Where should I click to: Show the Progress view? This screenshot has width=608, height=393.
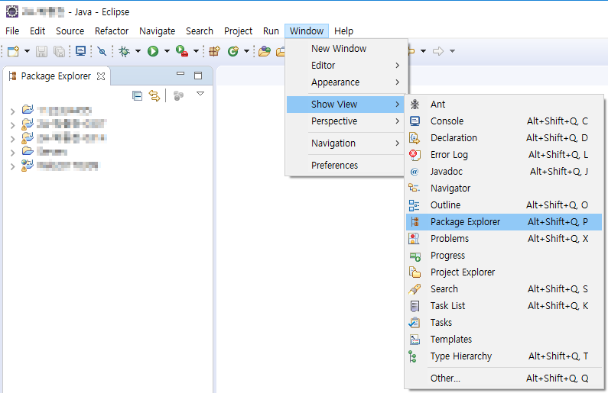coord(504,256)
